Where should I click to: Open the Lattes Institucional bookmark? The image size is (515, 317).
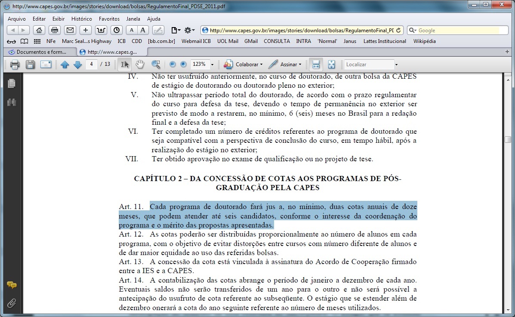pyautogui.click(x=385, y=41)
